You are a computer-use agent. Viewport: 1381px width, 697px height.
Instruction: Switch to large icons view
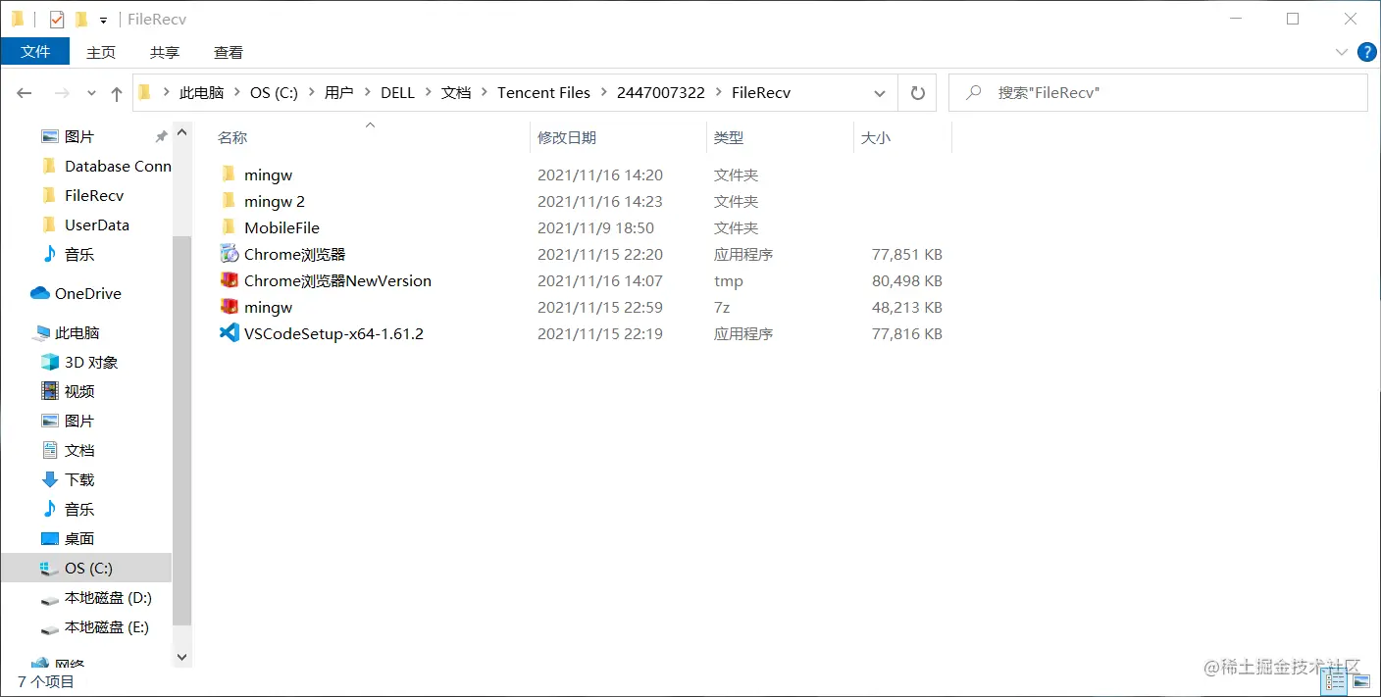(1363, 680)
